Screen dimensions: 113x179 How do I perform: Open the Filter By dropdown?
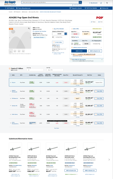(x=35, y=70)
